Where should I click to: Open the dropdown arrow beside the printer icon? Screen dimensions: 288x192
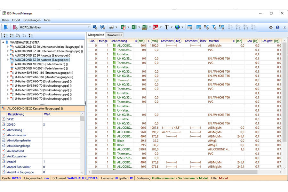(116, 27)
